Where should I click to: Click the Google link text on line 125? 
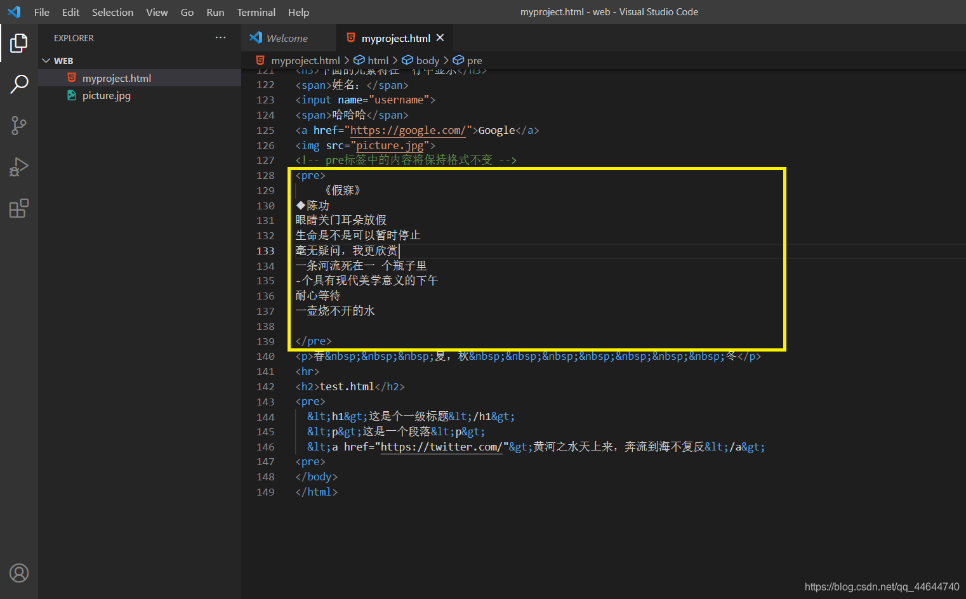tap(496, 130)
